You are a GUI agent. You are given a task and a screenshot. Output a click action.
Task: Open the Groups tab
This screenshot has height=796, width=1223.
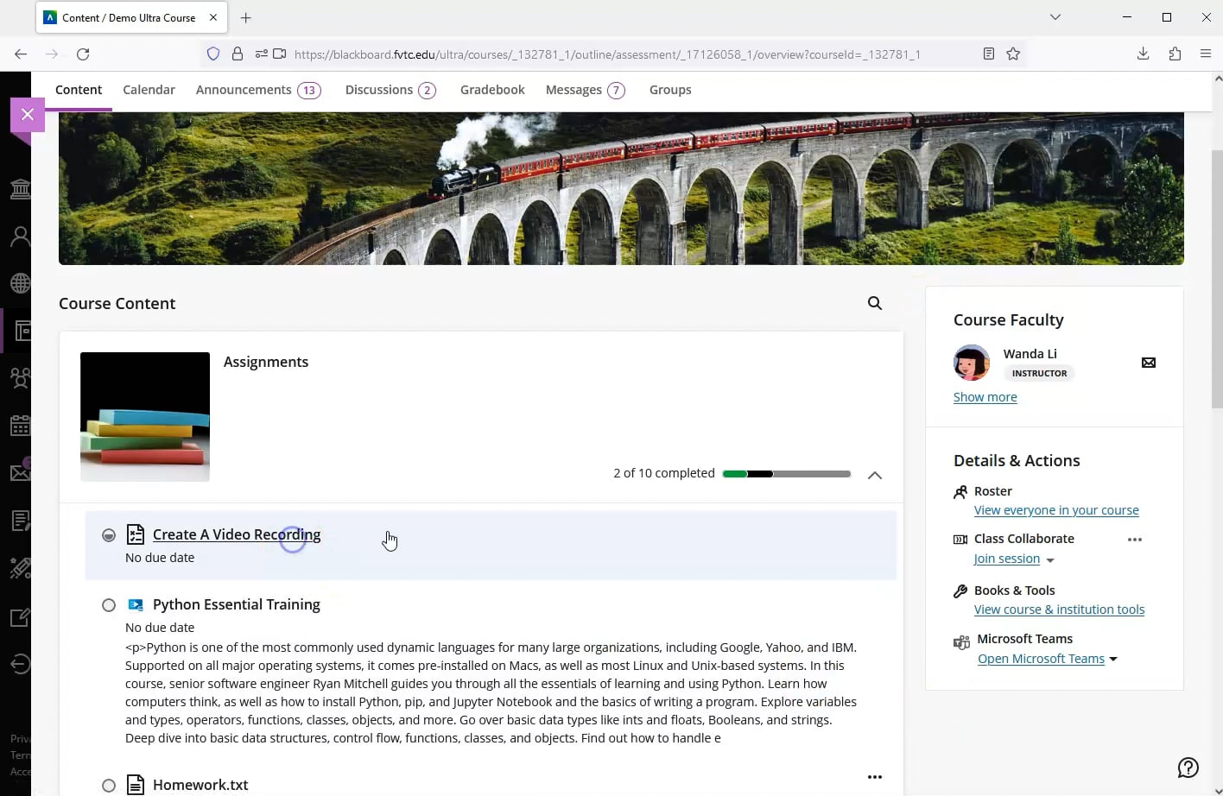(x=670, y=90)
